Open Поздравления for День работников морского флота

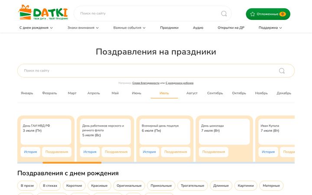[116, 152]
